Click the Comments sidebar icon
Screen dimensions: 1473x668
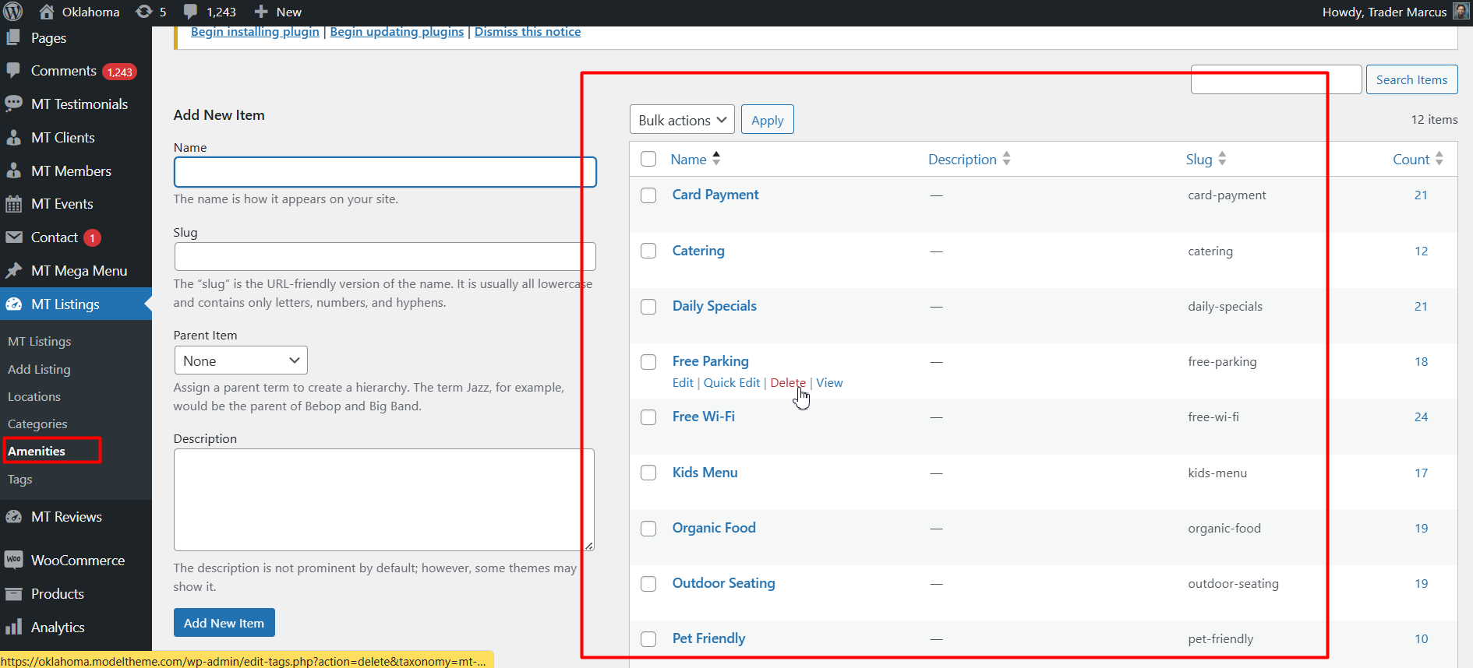13,71
